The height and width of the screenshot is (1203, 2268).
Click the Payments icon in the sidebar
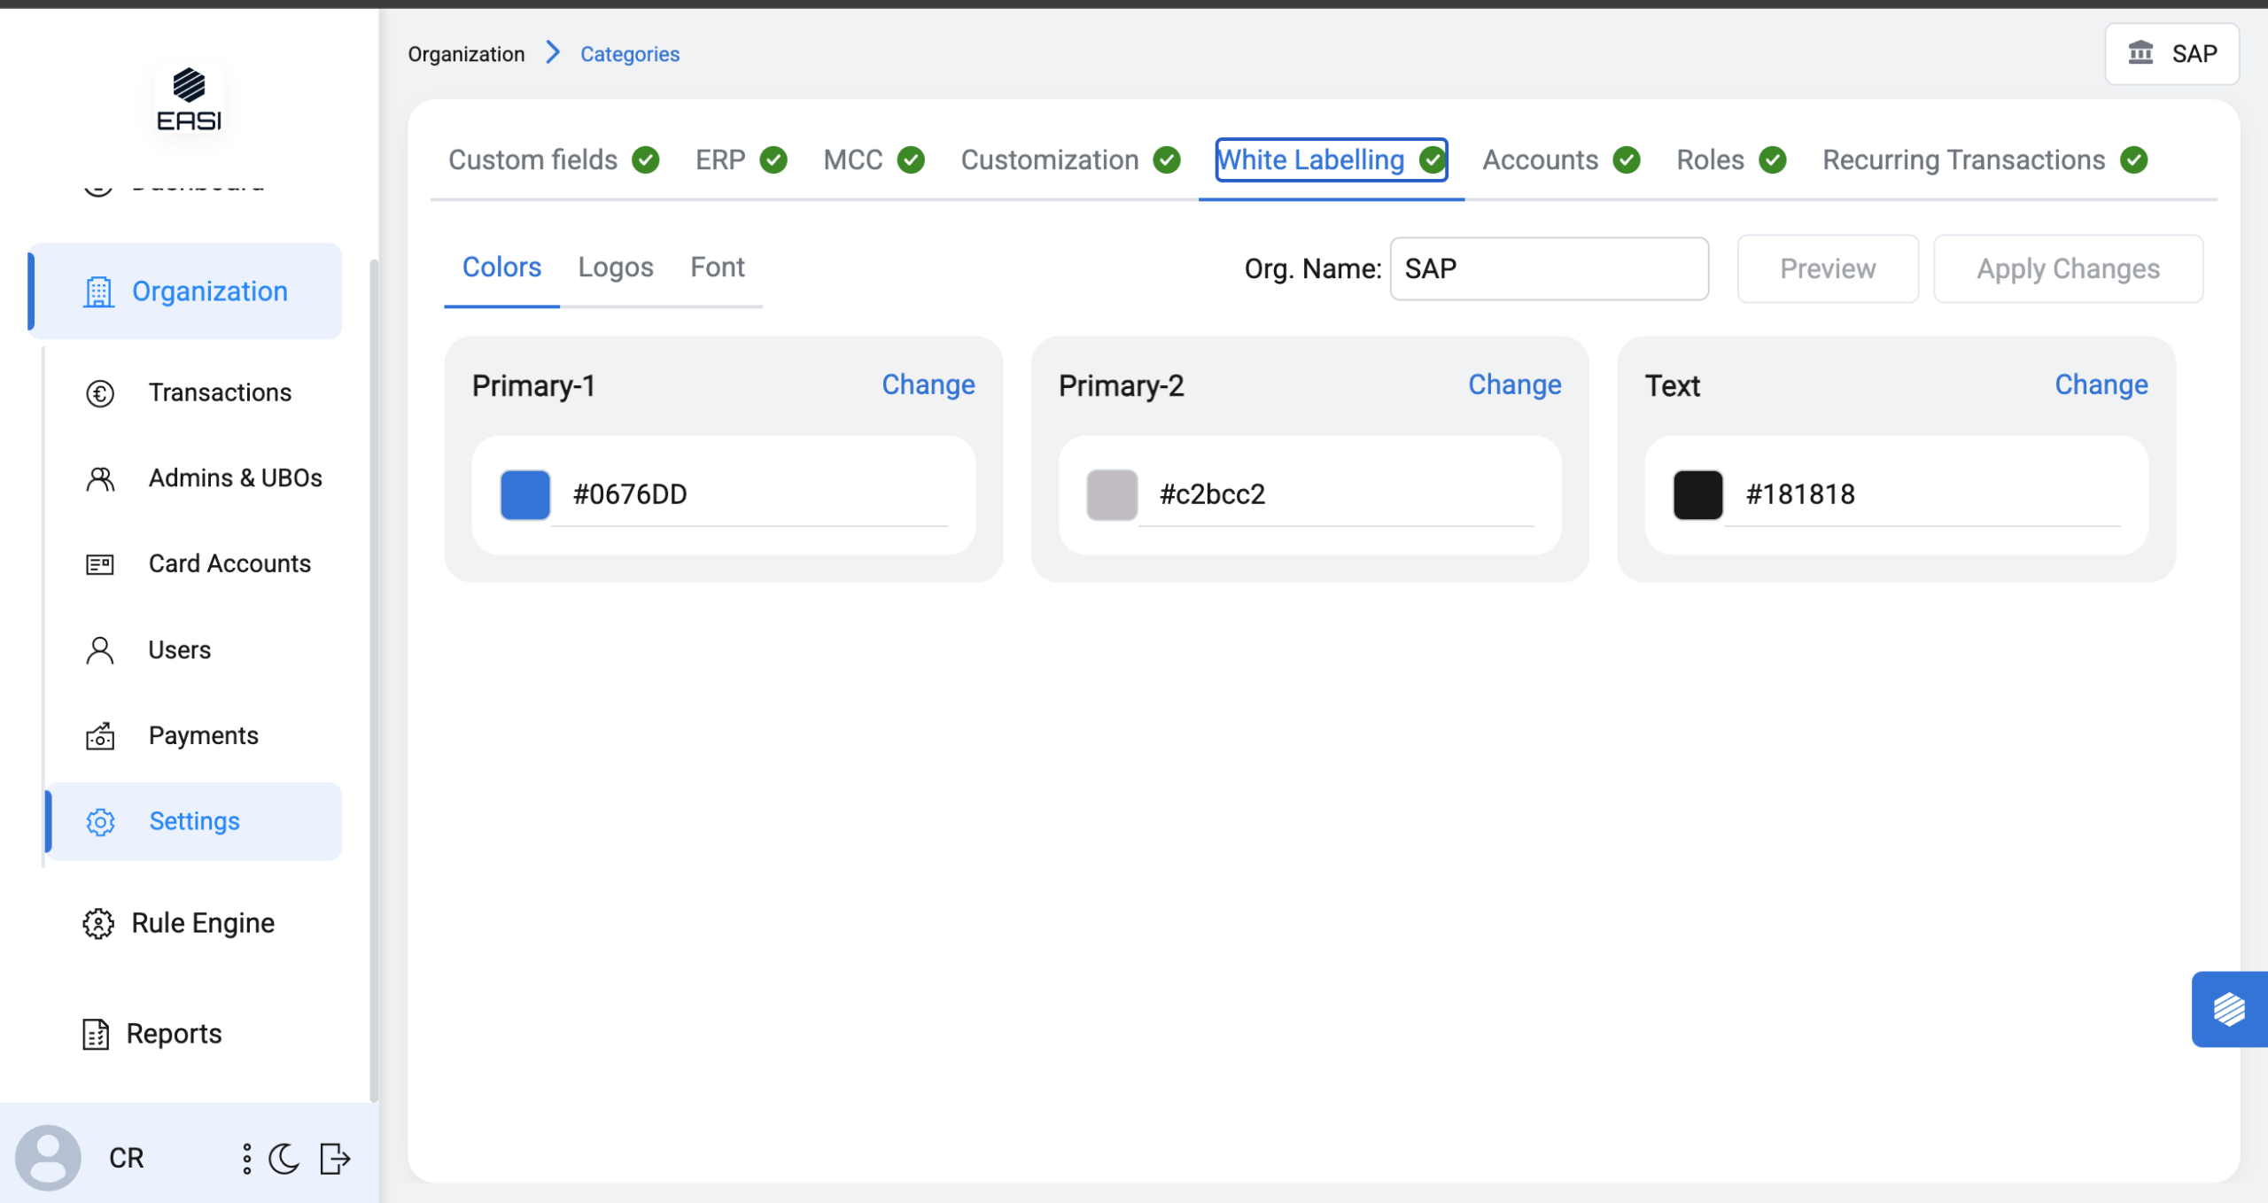point(99,736)
